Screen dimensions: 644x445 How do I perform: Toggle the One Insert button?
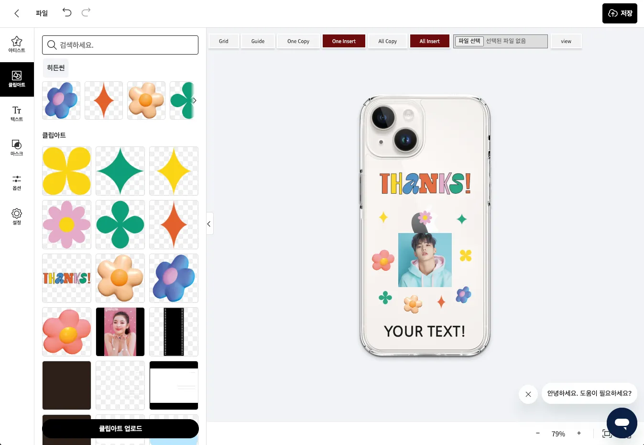344,41
